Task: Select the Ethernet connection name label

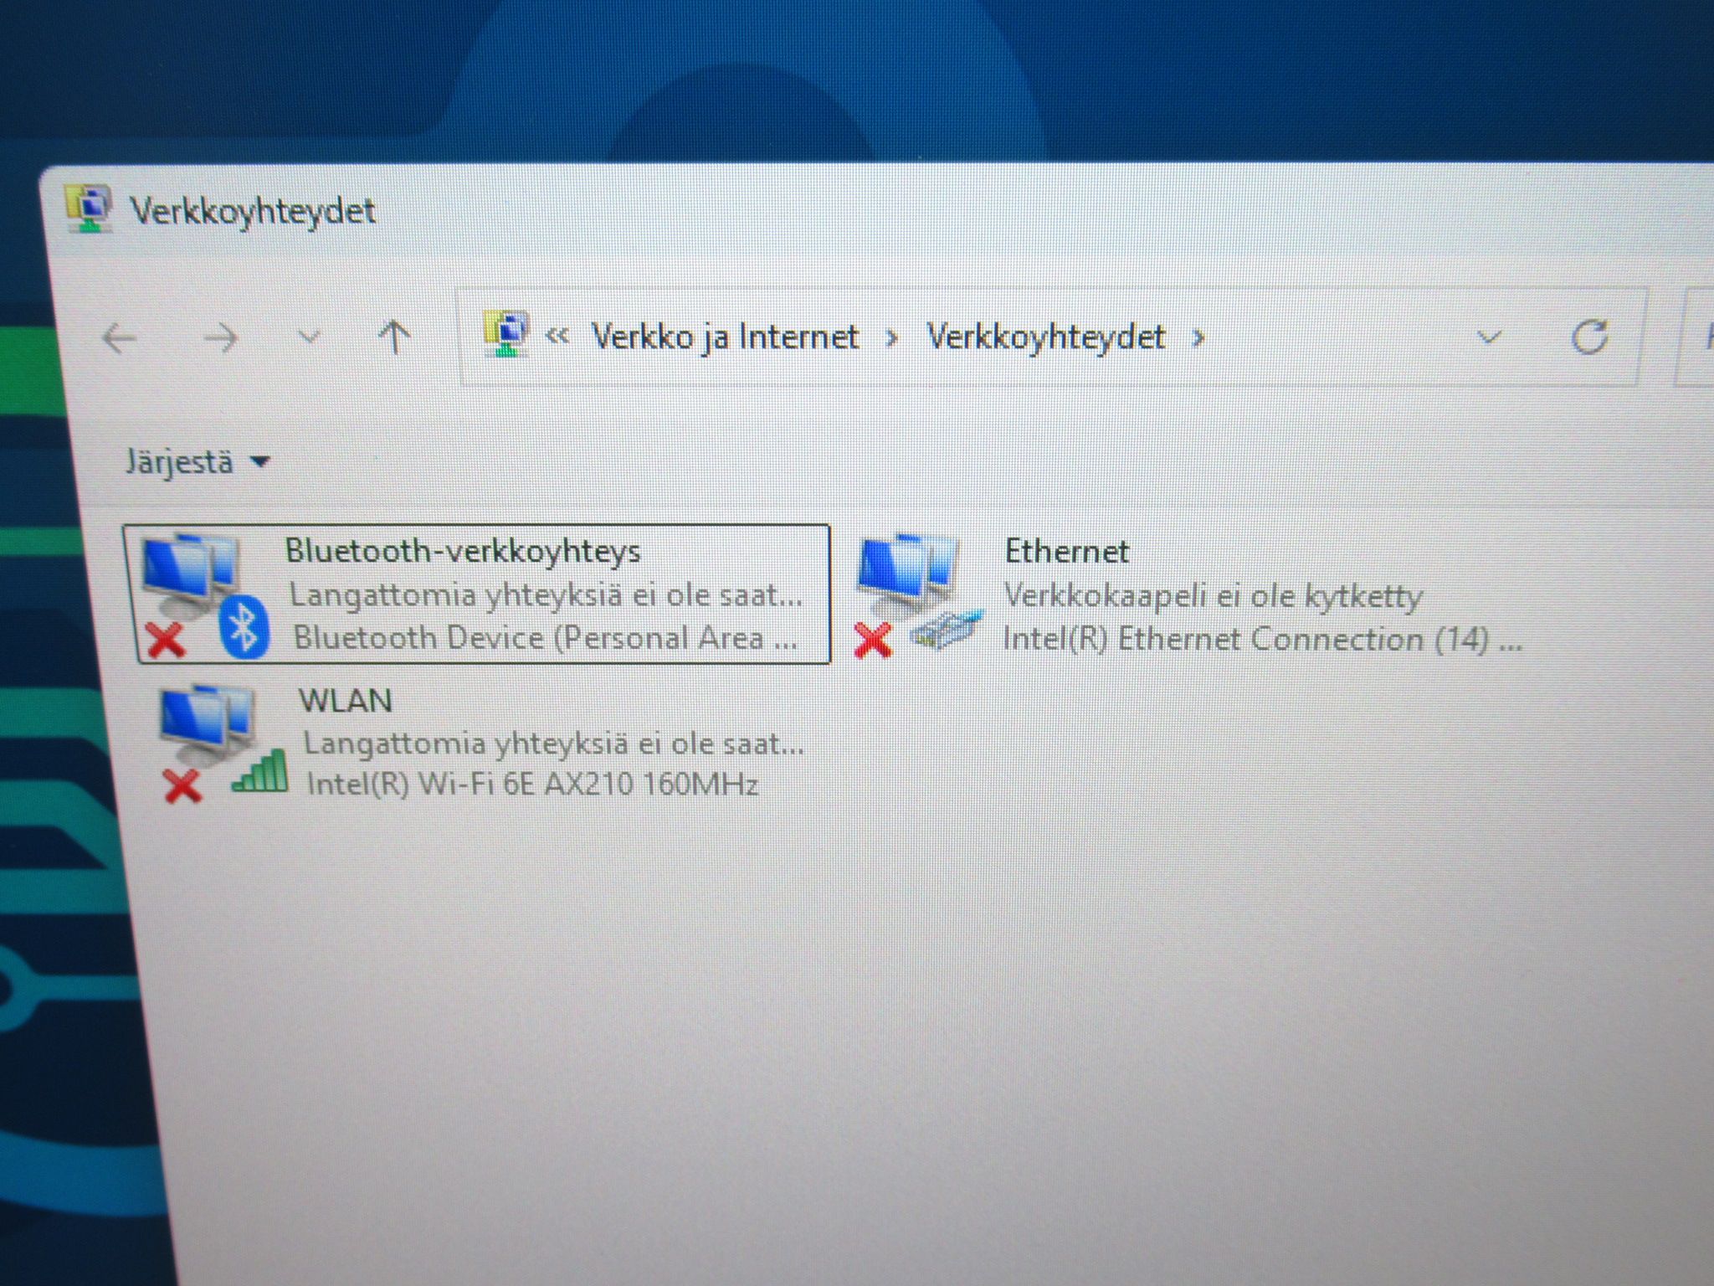Action: coord(1066,551)
